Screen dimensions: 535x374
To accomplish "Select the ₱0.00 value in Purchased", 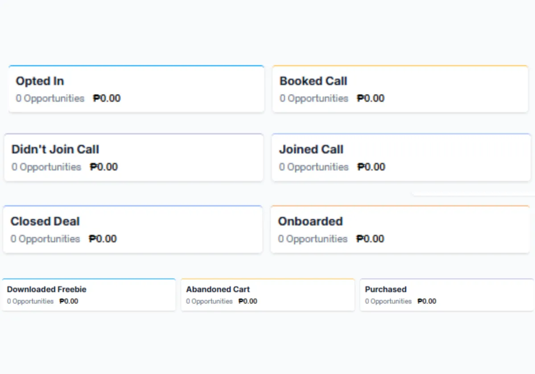I will coord(427,301).
